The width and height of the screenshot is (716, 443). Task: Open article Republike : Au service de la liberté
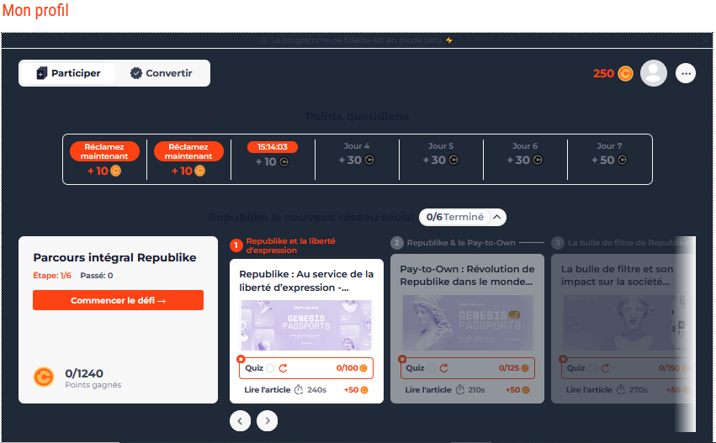(306, 281)
